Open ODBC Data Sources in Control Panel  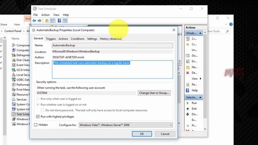[23, 80]
